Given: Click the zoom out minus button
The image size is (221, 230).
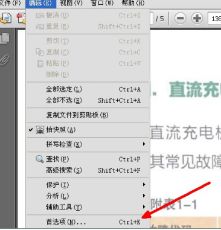Looking at the screenshot, I should tap(181, 19).
